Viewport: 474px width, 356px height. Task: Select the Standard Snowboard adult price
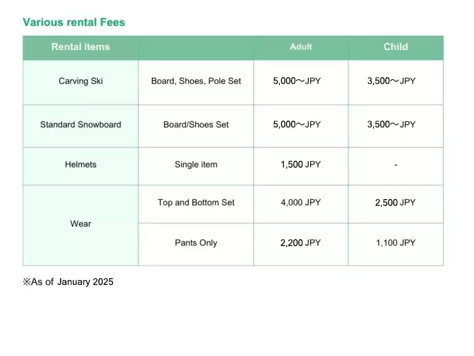(297, 125)
